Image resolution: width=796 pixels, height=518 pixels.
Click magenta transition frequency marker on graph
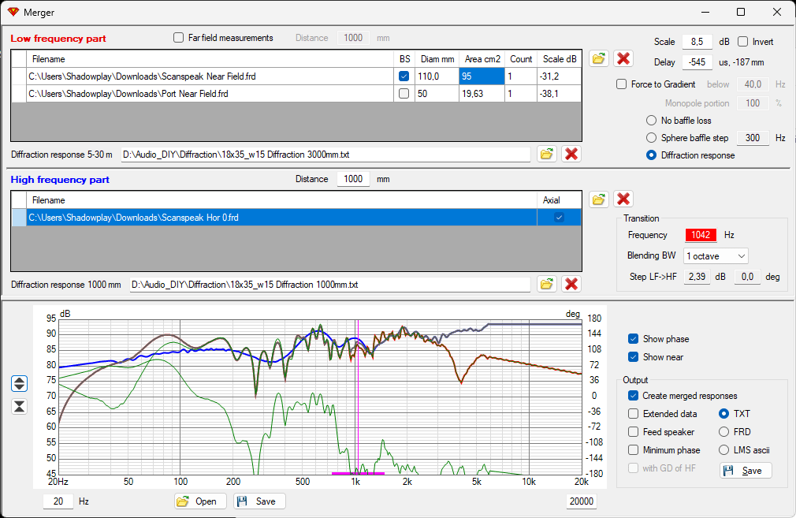358,396
